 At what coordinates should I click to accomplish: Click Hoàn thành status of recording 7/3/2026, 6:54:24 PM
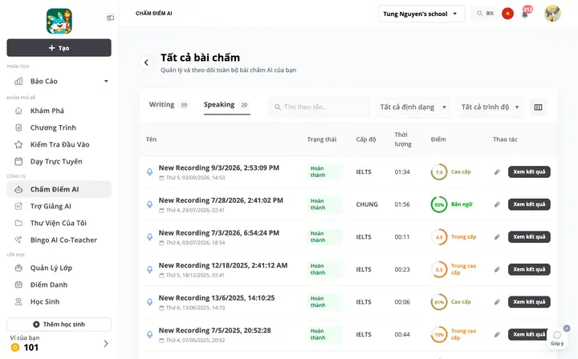pos(324,237)
